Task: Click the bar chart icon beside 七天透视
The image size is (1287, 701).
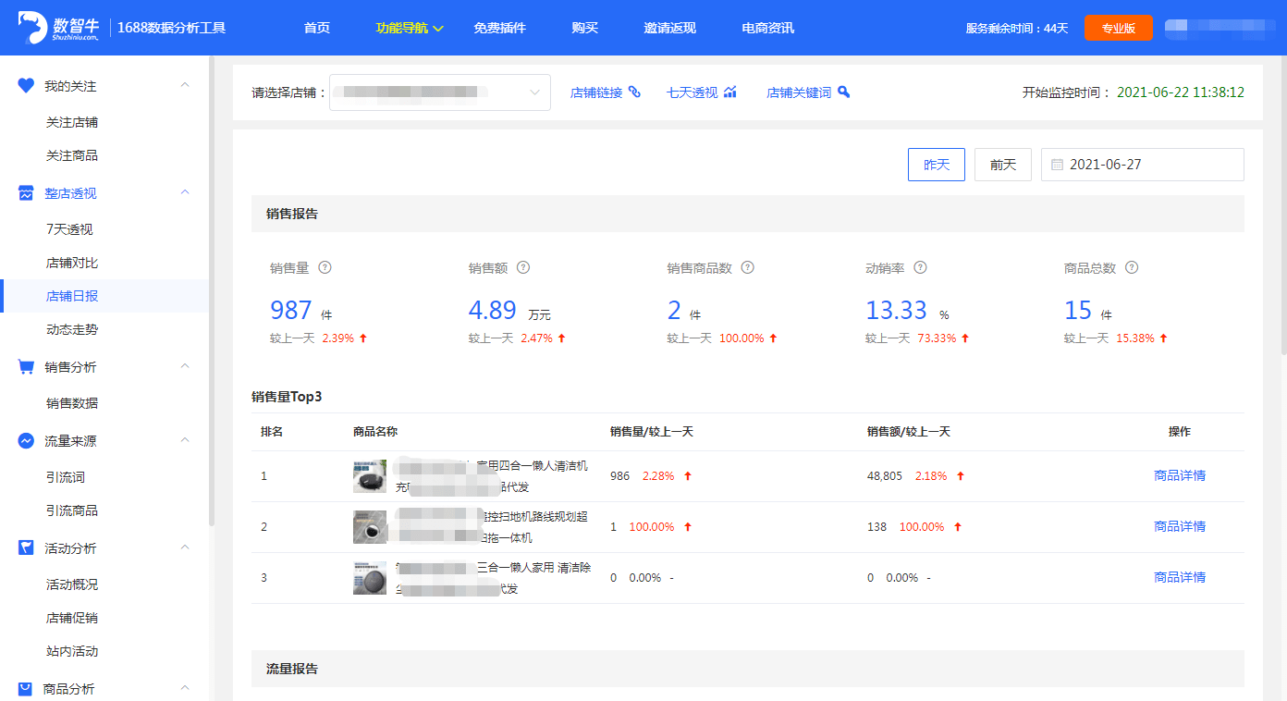Action: pos(730,92)
